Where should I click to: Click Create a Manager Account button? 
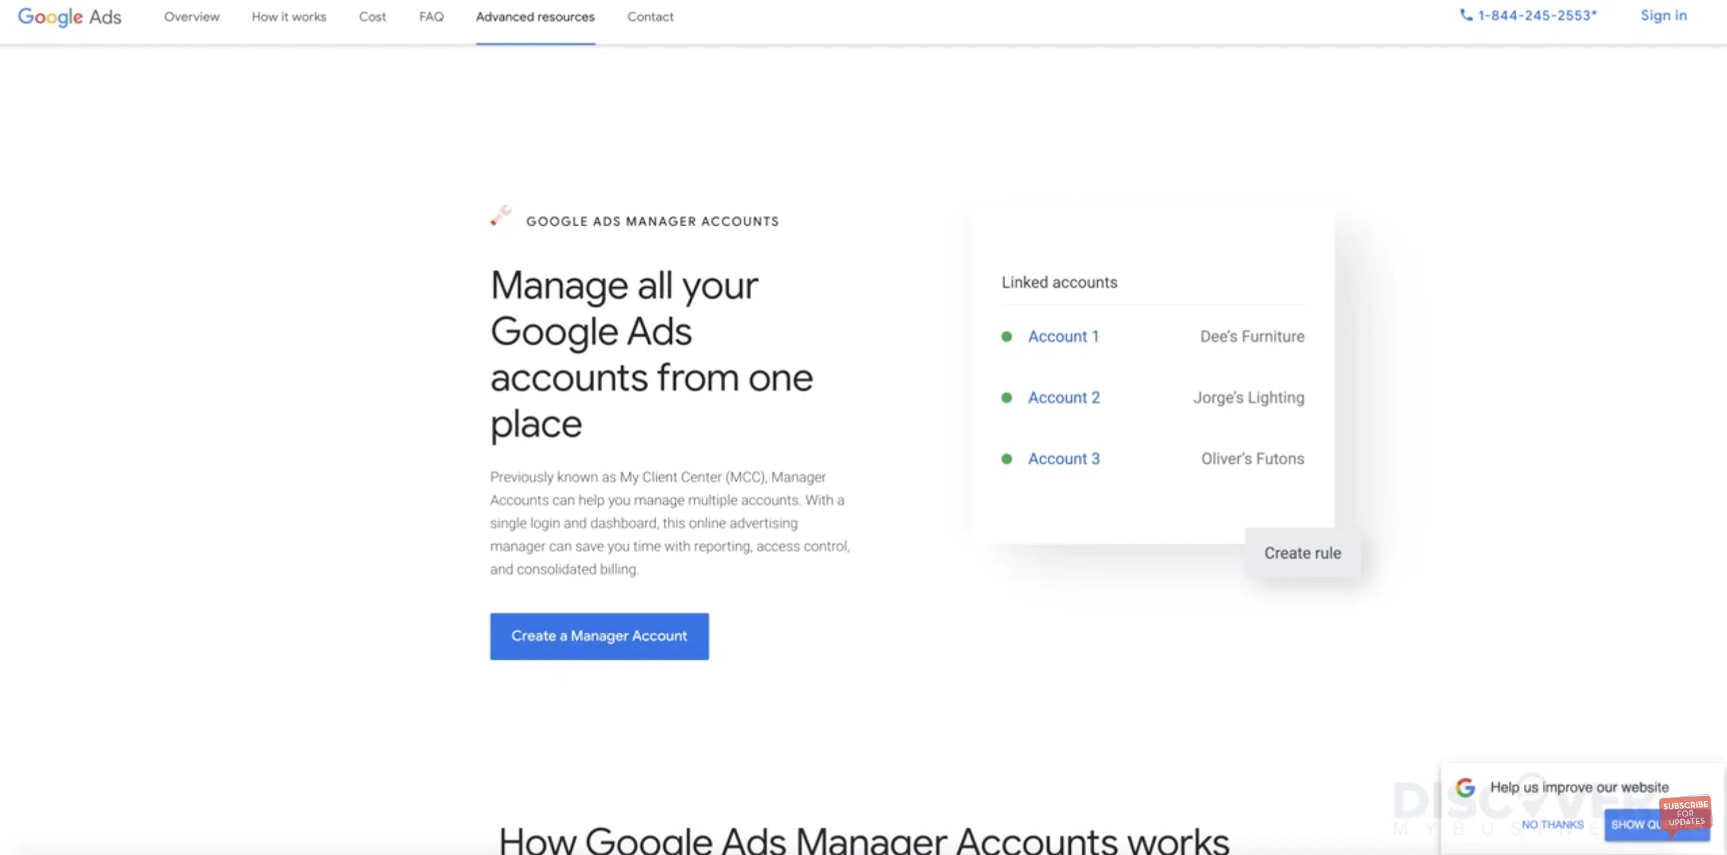(599, 636)
